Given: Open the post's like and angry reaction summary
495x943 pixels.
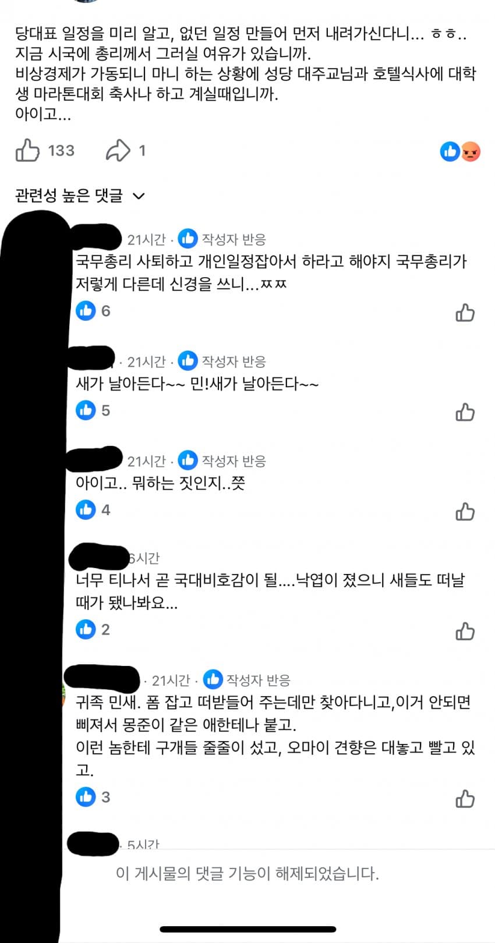Looking at the screenshot, I should coord(460,152).
